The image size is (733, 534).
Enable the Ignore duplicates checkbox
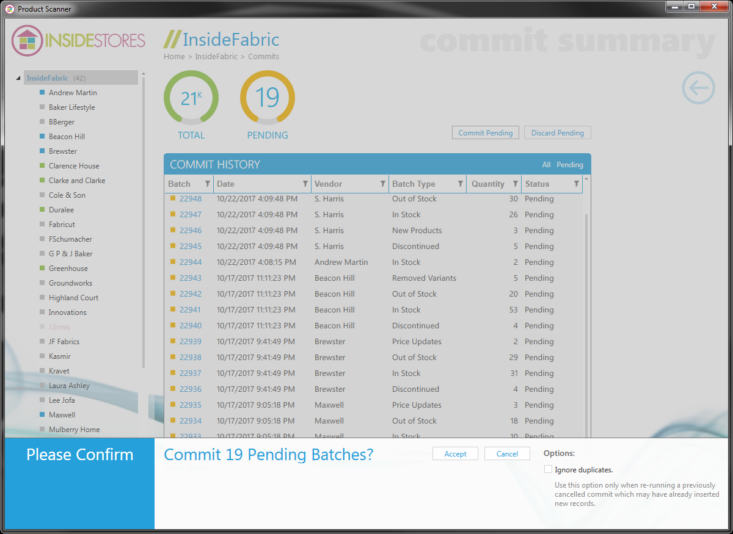548,469
